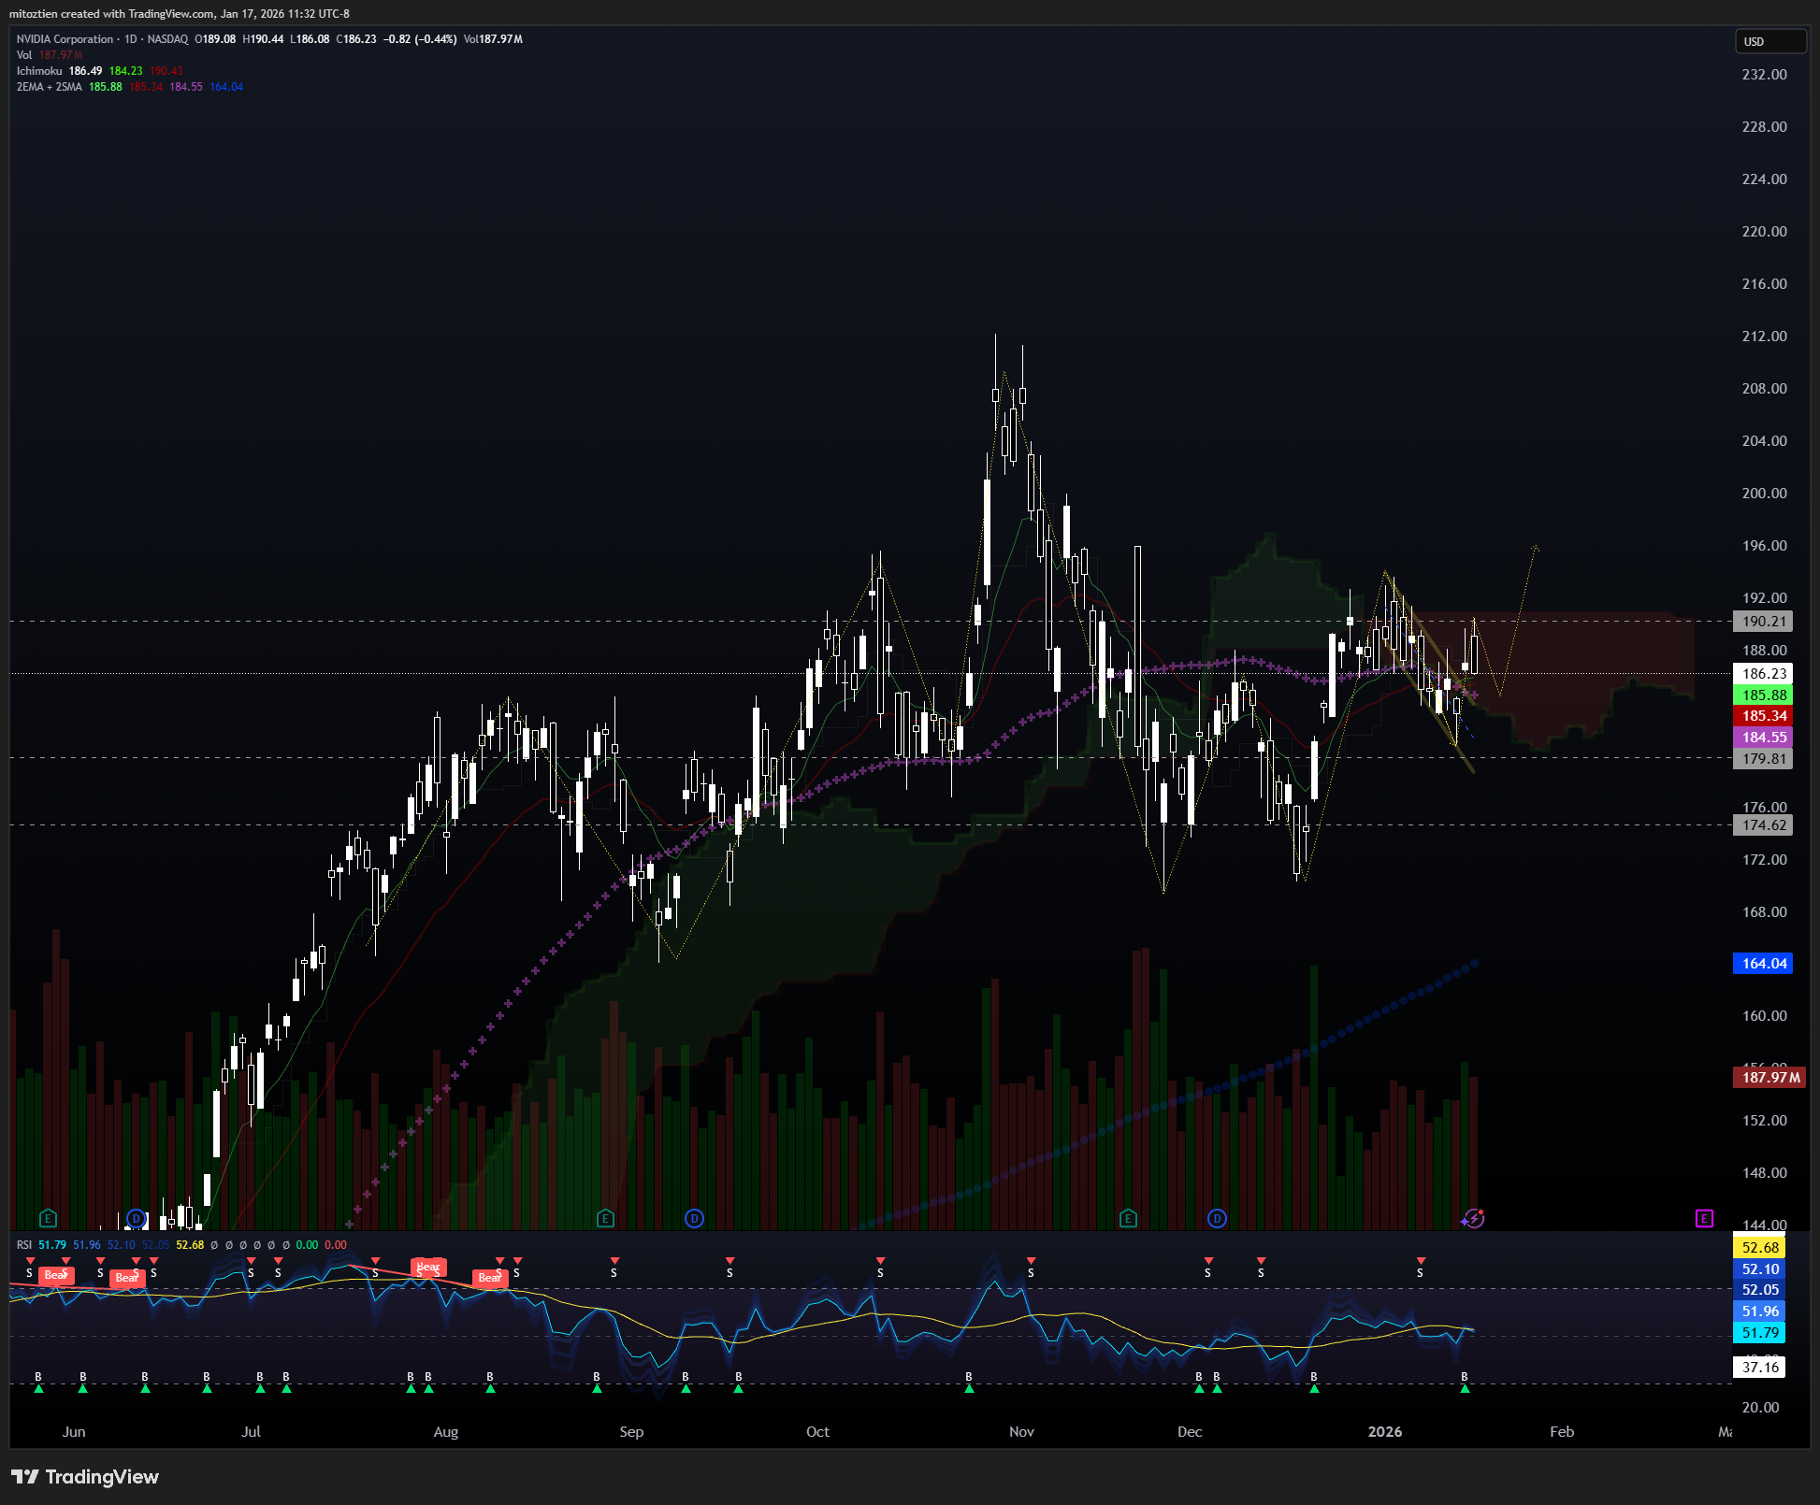Image resolution: width=1820 pixels, height=1505 pixels.
Task: Select the Vol indicator legend
Action: (x=24, y=55)
